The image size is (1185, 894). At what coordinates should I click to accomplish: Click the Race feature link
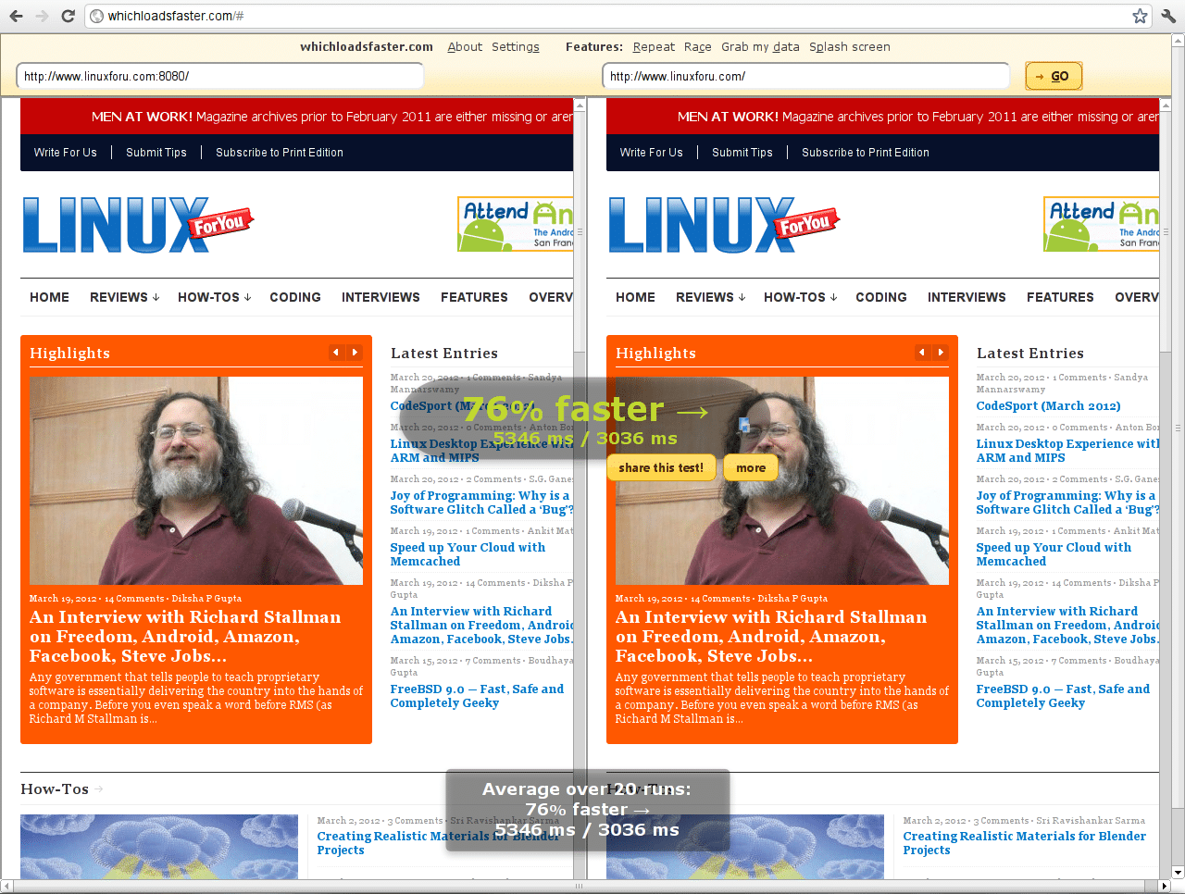click(697, 47)
